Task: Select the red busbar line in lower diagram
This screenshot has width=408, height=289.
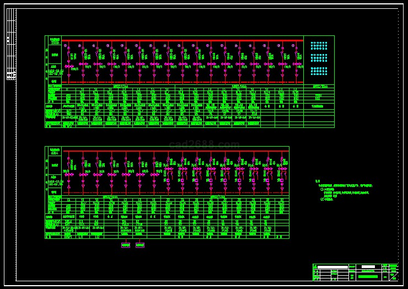Action: [175, 151]
